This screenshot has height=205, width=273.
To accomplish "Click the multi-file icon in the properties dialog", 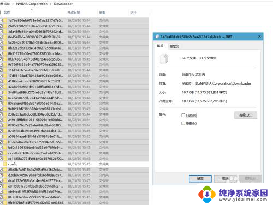I will [164, 58].
